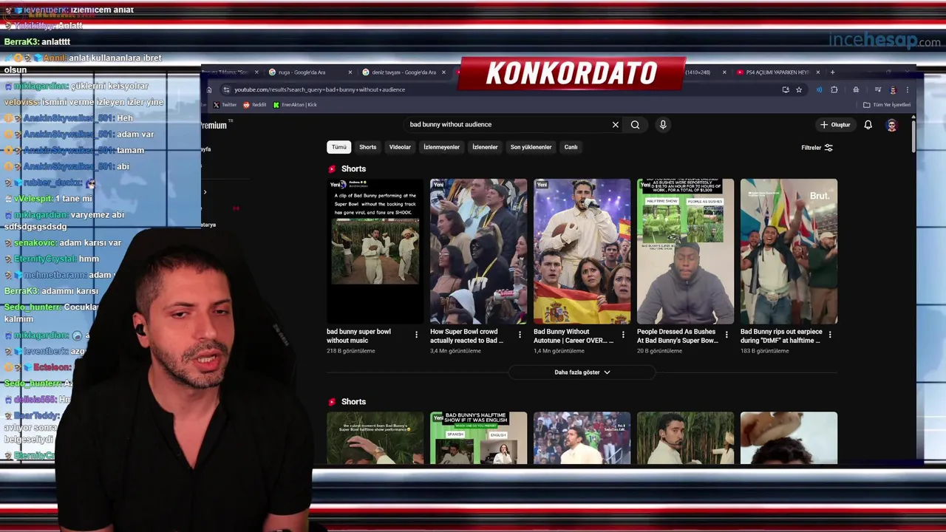
Task: Open options menu for 'bad bunny super bowl without music'
Action: click(416, 335)
